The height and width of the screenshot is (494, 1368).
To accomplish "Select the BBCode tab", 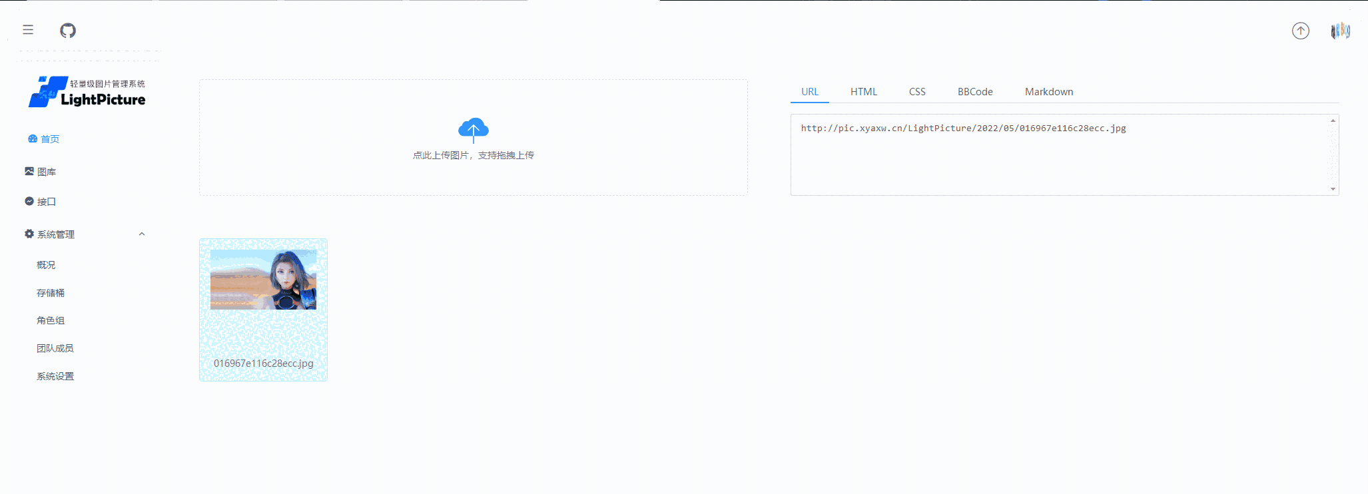I will [974, 92].
